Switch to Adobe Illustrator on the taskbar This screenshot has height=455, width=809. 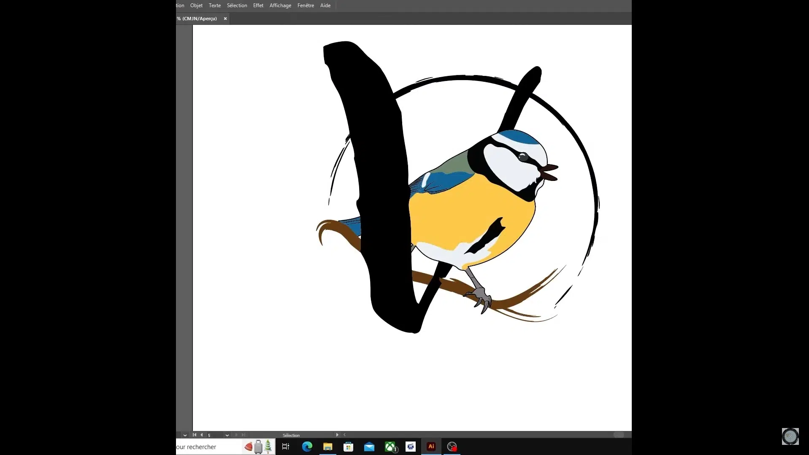point(431,447)
